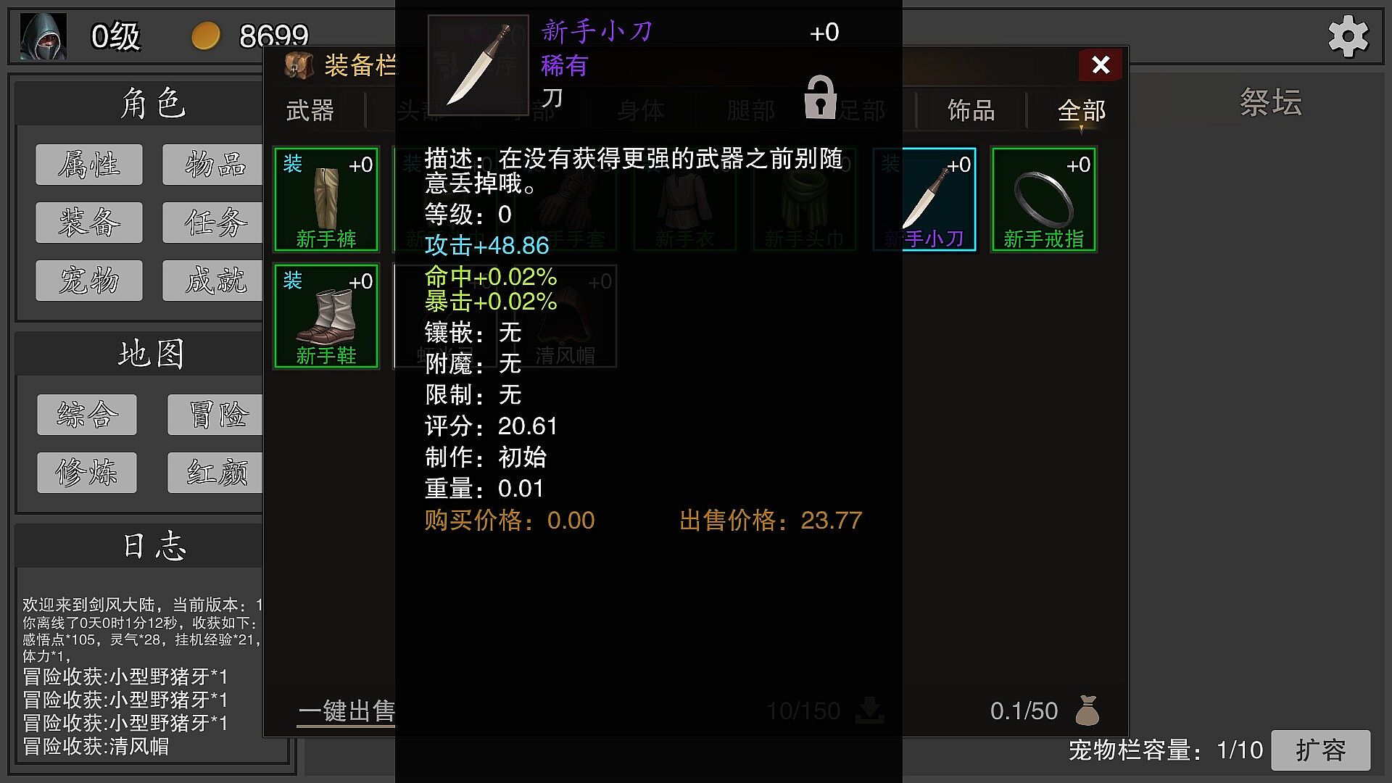Select the 新手小刀 knife equipment slot
Screen dimensions: 1392x783
924,199
